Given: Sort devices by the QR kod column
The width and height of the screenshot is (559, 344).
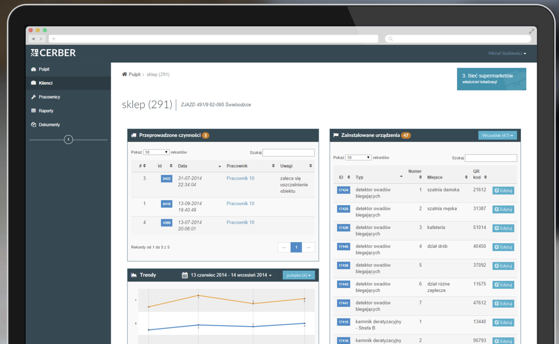Looking at the screenshot, I should pyautogui.click(x=480, y=174).
